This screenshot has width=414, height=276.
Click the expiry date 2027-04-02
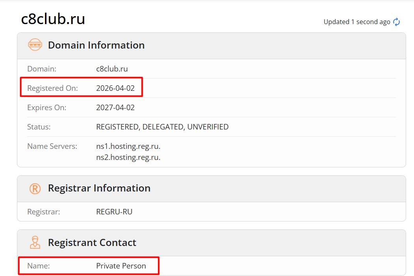pos(116,108)
